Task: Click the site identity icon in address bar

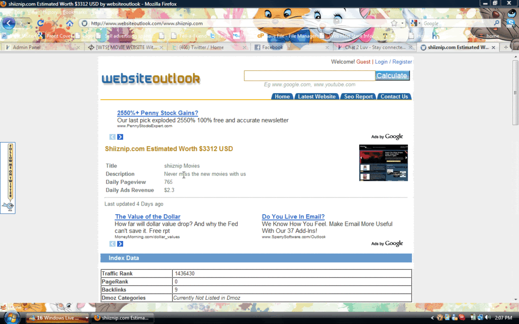Action: 85,23
